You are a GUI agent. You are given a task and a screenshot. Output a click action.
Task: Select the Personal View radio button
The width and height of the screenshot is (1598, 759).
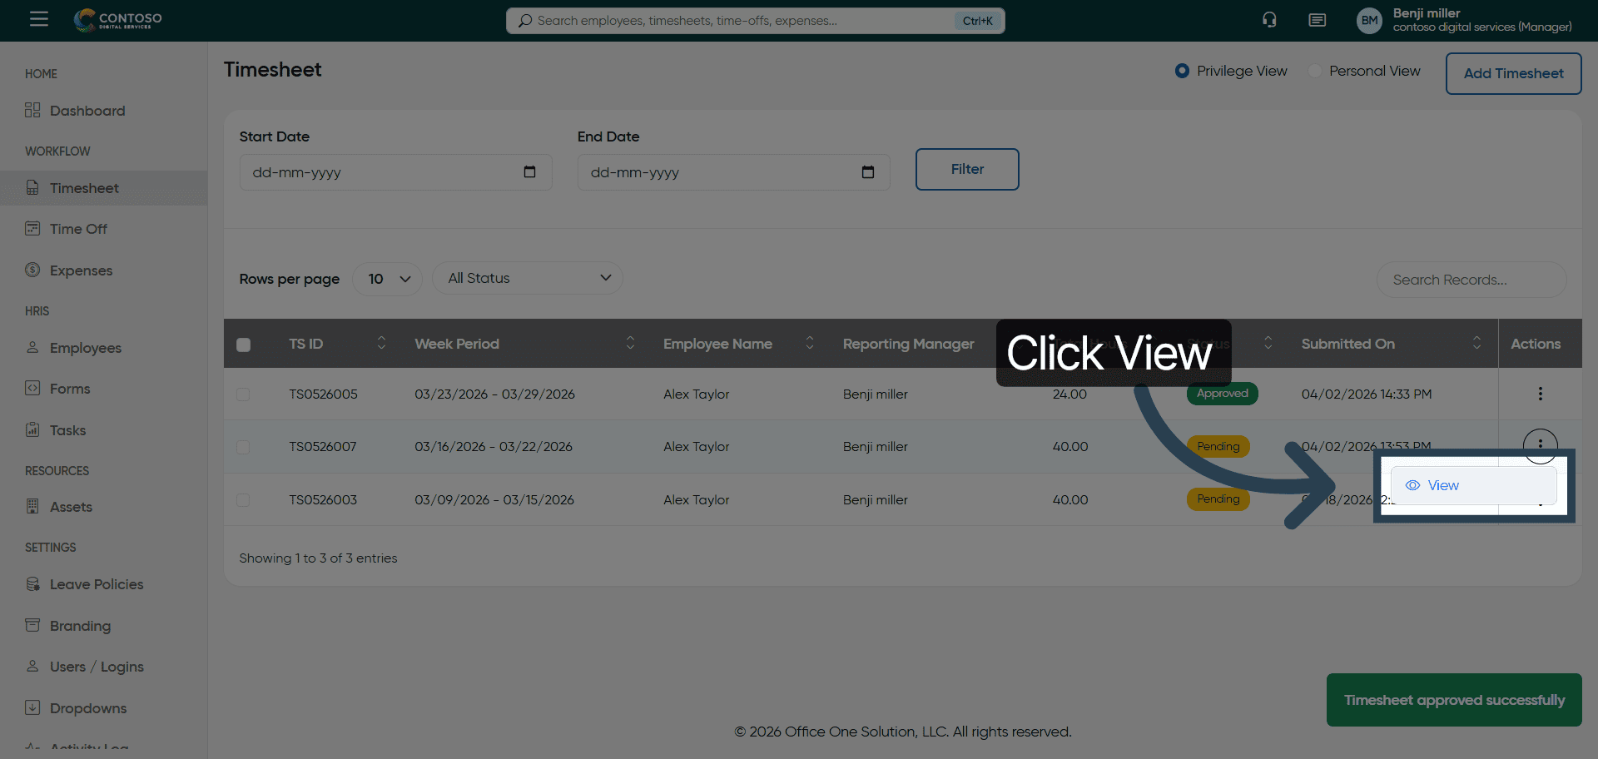1315,71
